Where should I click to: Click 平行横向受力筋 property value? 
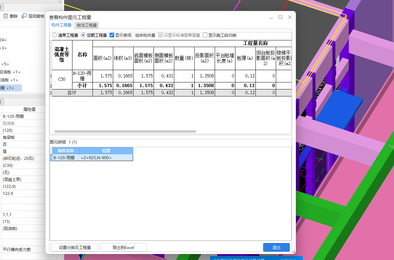coord(23,249)
